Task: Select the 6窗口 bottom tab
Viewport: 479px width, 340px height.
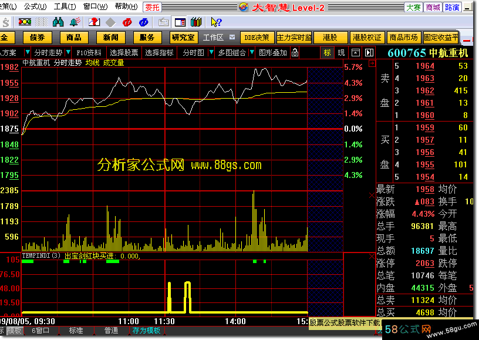Action: 41,331
